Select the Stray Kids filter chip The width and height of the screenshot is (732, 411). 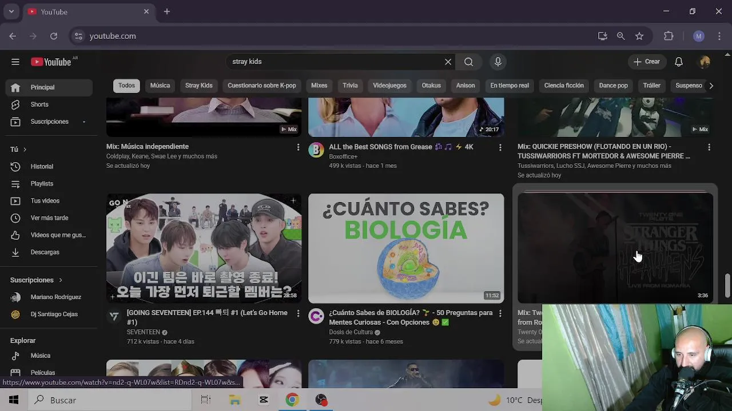pyautogui.click(x=198, y=86)
